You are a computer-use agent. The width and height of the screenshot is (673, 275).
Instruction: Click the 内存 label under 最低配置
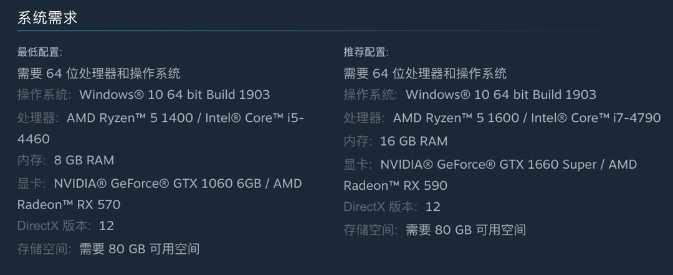pyautogui.click(x=31, y=160)
